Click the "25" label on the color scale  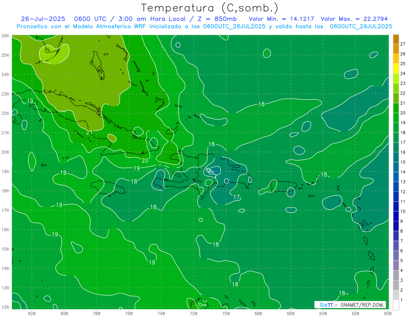pos(403,63)
